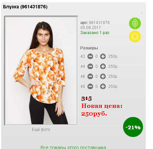This screenshot has width=153, height=149.
Task: Click the crossed-out old price 315
Action: [86, 99]
